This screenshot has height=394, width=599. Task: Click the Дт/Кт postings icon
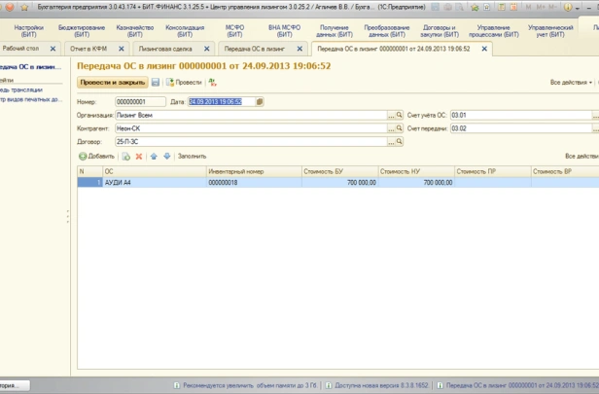click(x=213, y=83)
